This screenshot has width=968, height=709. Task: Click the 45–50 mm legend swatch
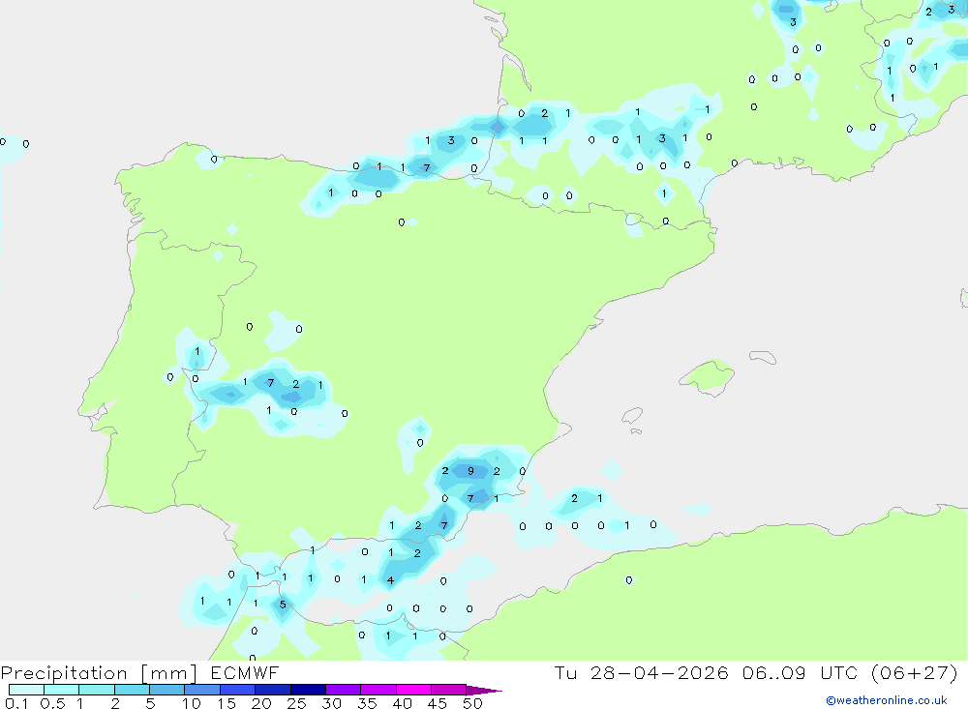pos(449,690)
